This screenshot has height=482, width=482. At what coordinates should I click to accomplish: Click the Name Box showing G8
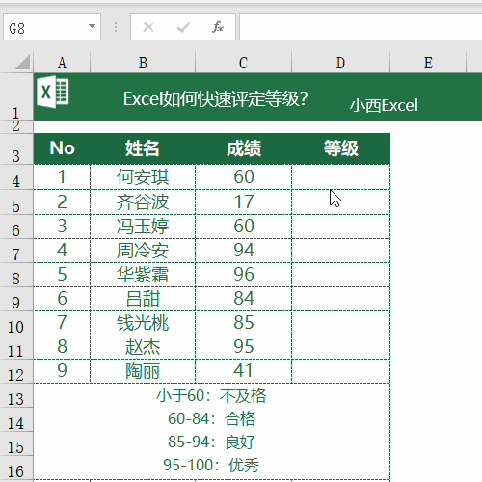click(52, 27)
